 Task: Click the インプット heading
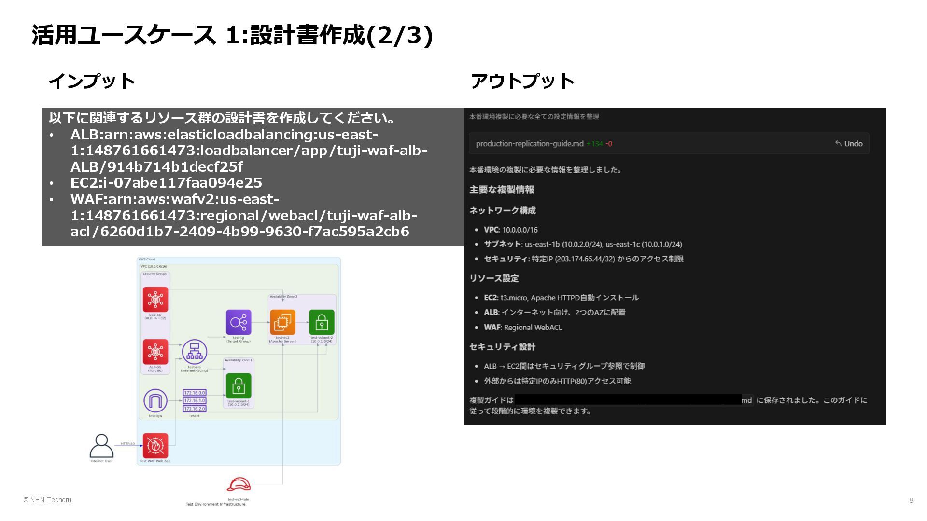click(x=92, y=81)
